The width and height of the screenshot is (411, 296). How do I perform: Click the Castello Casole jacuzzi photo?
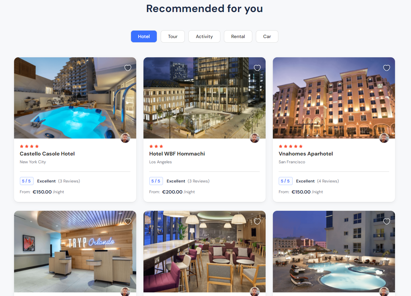click(x=75, y=98)
